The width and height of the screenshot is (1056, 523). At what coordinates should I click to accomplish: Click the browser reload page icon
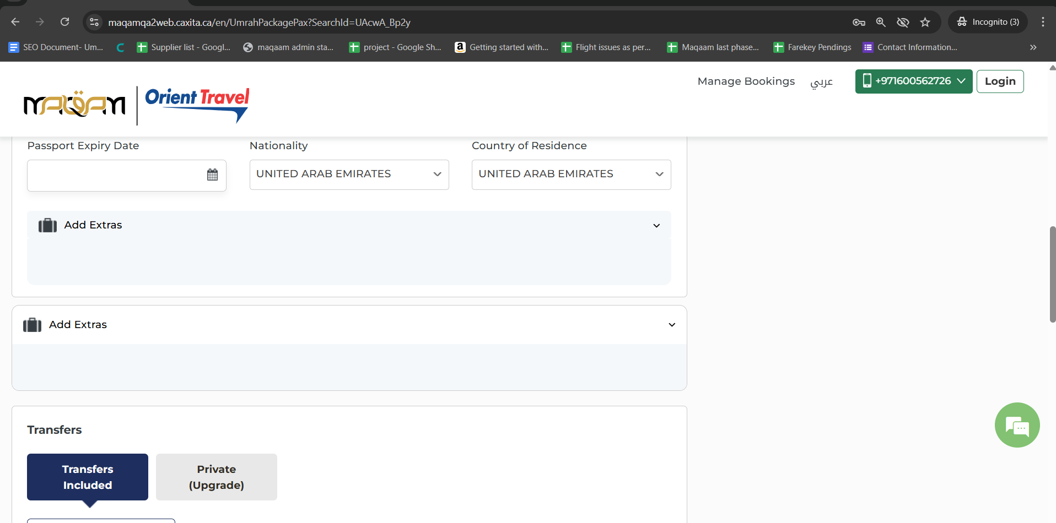pyautogui.click(x=64, y=22)
